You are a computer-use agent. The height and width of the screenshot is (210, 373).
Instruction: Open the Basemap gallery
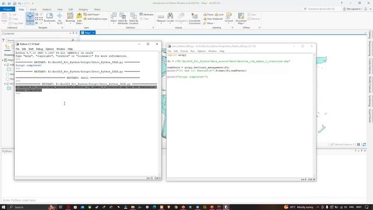70,18
